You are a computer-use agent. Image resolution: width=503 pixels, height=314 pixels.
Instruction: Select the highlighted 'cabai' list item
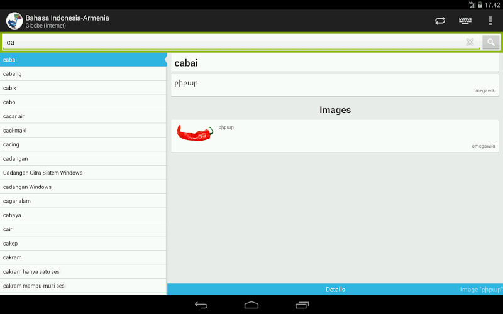coord(84,60)
